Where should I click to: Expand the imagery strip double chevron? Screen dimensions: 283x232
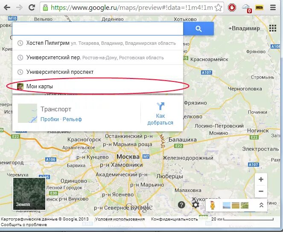pyautogui.click(x=261, y=205)
